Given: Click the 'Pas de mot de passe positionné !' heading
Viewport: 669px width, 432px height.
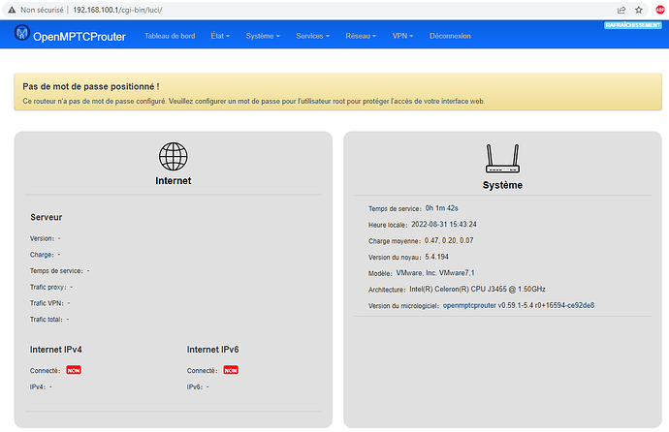Looking at the screenshot, I should pos(91,86).
